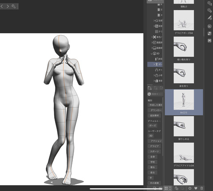Select the 寝転ぶ pose thumbnail at the top
Image resolution: width=213 pixels, height=191 pixels.
(x=184, y=2)
